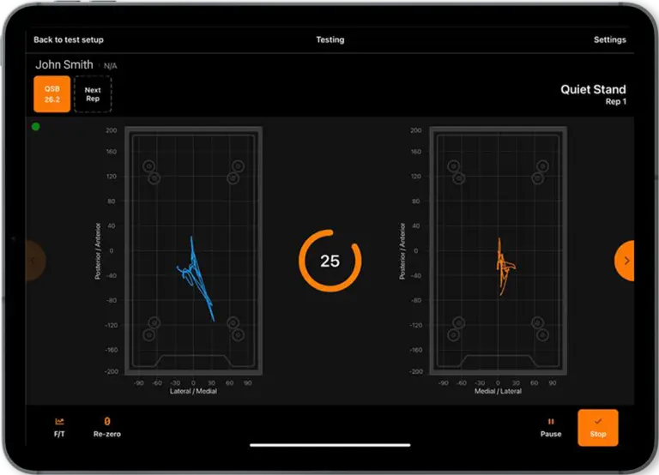Screen dimensions: 659x475
Task: Click the right chevron arrow button
Action: point(626,260)
